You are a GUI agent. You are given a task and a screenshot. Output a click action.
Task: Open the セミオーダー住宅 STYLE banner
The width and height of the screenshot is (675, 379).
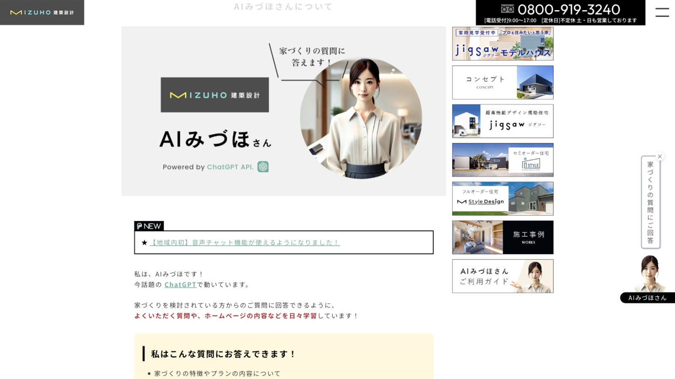pos(502,160)
